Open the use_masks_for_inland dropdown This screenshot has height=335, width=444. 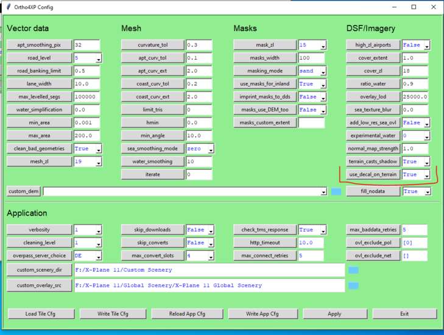pyautogui.click(x=323, y=85)
